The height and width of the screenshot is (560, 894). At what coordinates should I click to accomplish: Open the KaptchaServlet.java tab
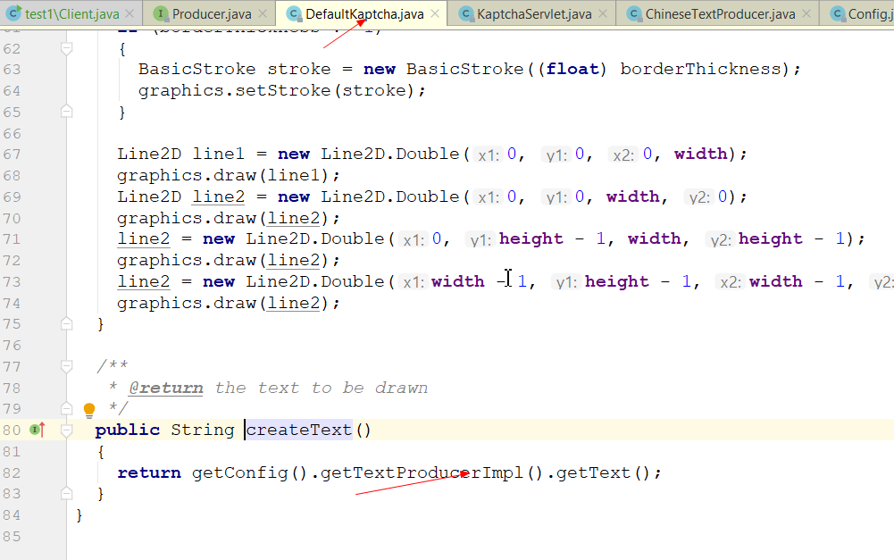(534, 13)
